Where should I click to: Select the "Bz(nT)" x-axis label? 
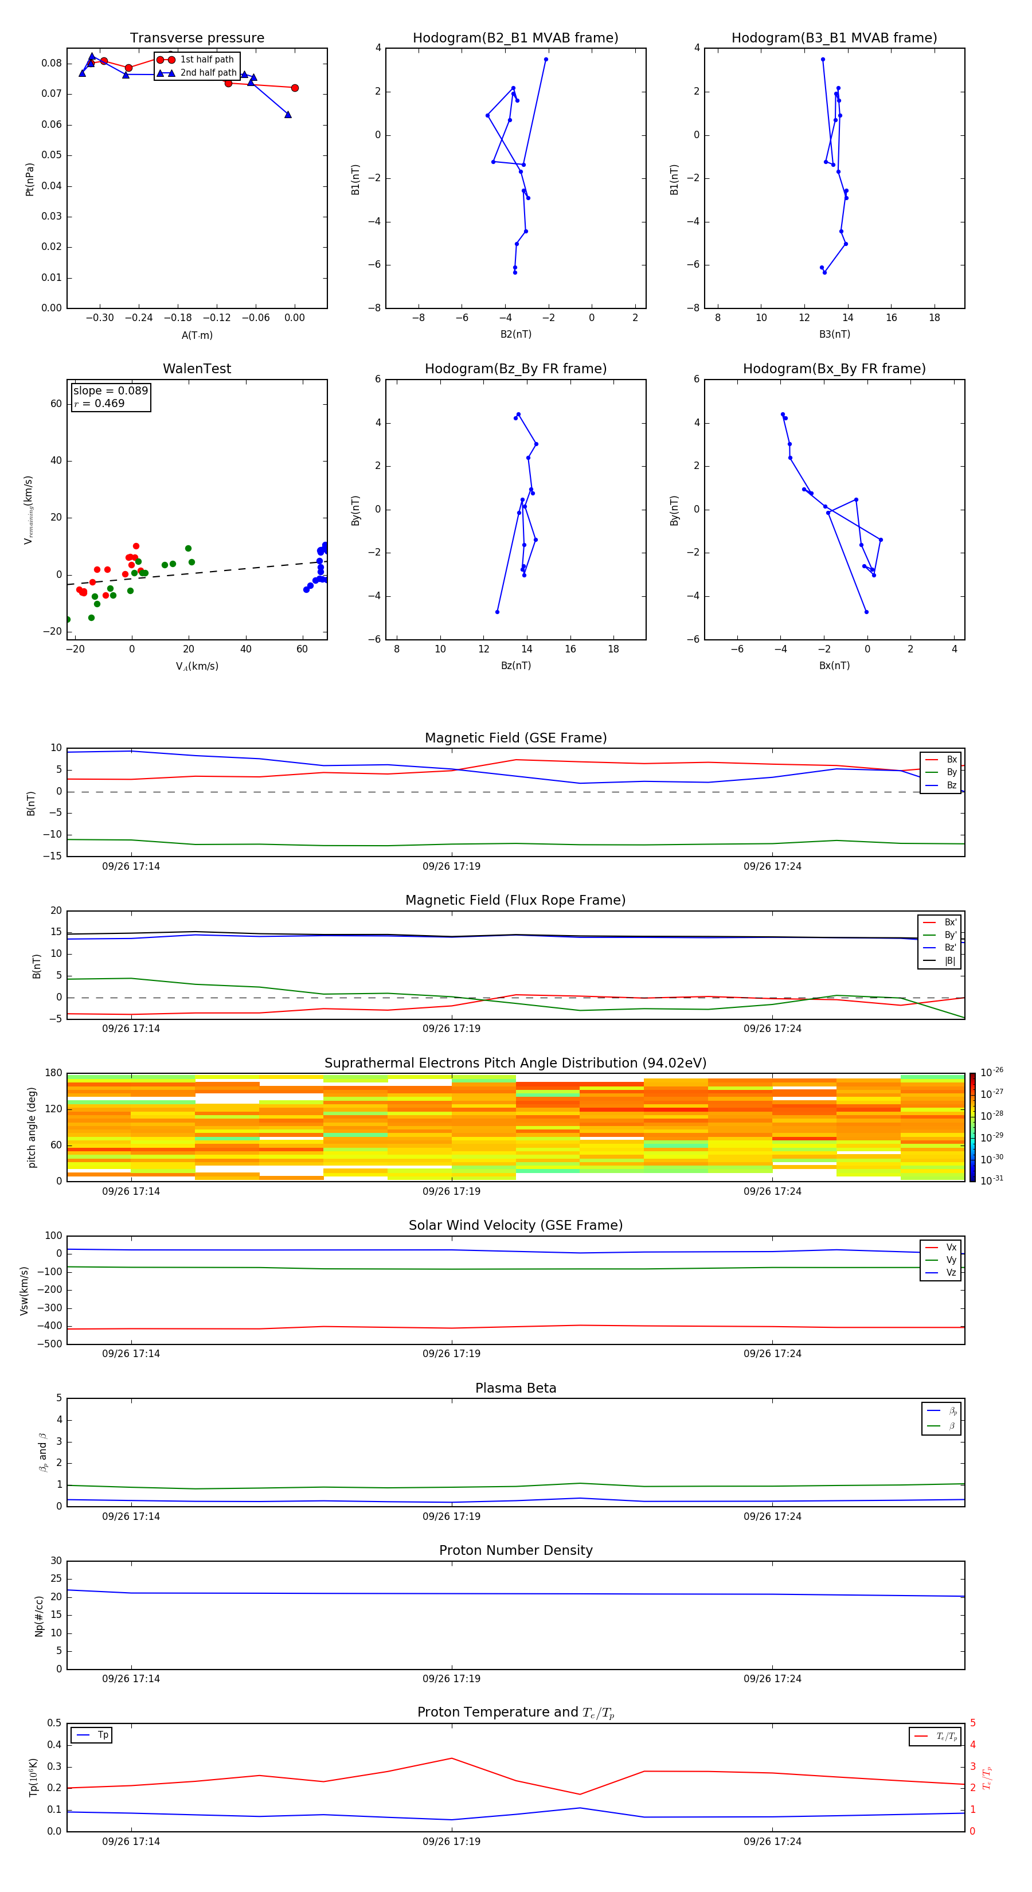point(515,666)
